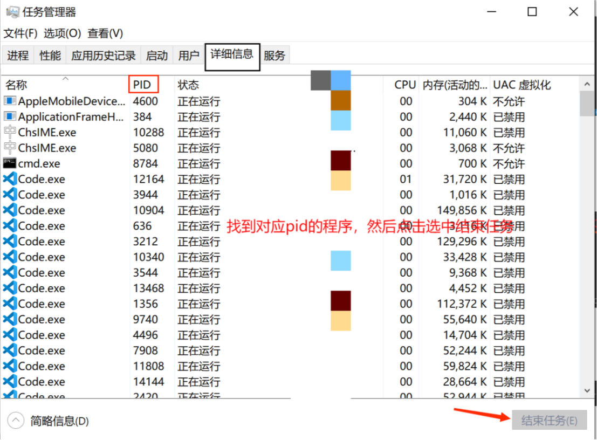Click VS Code icon for PID 4496 row

(x=10, y=335)
